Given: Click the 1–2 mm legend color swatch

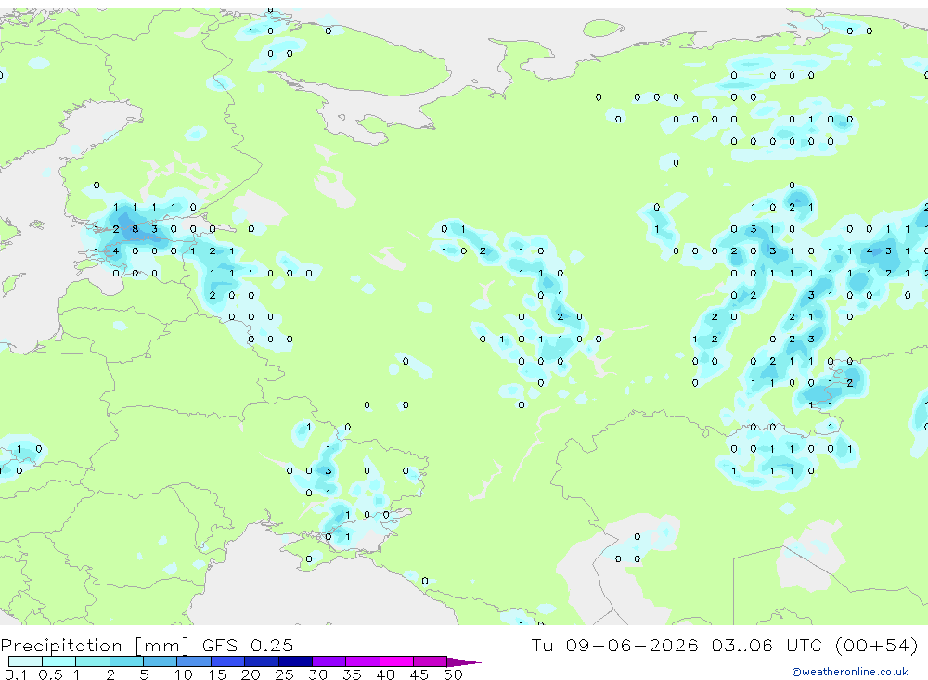Looking at the screenshot, I should [x=93, y=661].
